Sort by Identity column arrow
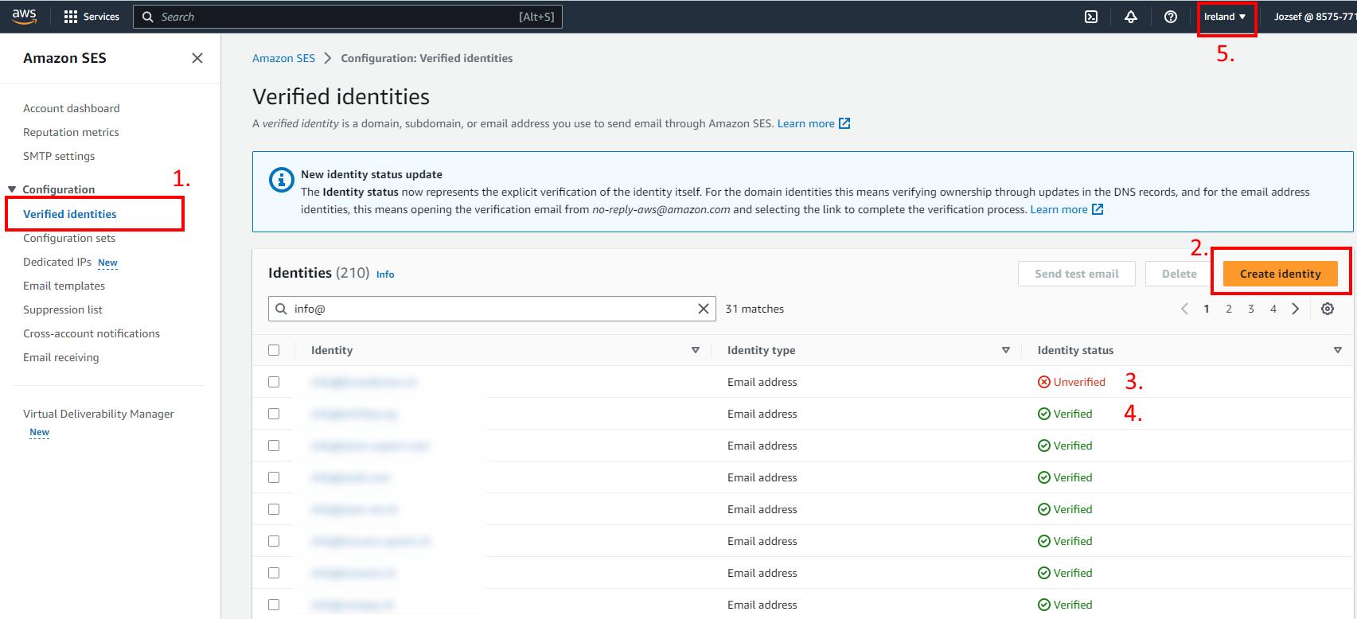1357x619 pixels. click(x=695, y=350)
